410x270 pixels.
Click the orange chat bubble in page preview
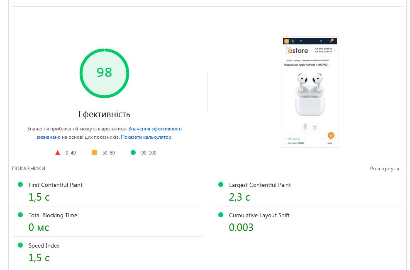coord(331,135)
